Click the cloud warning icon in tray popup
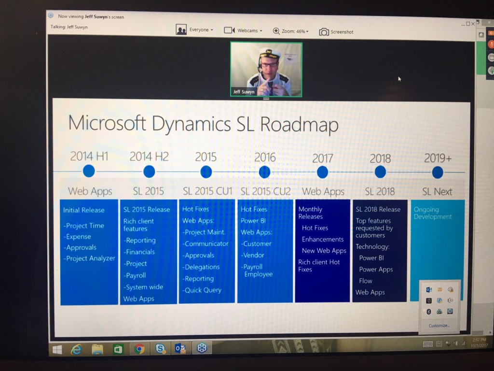This screenshot has height=371, width=494. click(x=450, y=289)
